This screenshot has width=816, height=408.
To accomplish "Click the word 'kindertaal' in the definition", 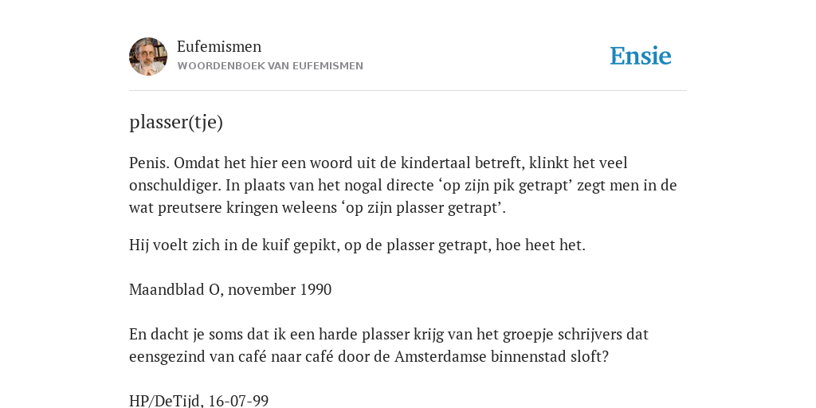I will pos(435,163).
